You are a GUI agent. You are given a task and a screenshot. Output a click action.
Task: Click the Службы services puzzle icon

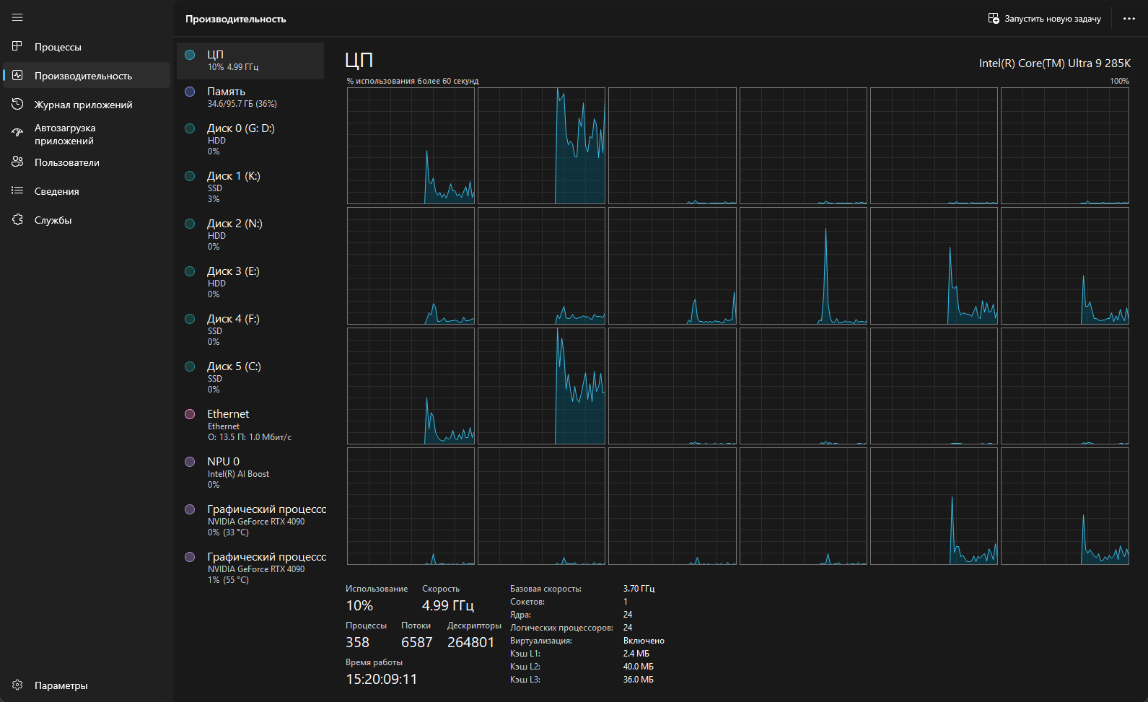(17, 220)
